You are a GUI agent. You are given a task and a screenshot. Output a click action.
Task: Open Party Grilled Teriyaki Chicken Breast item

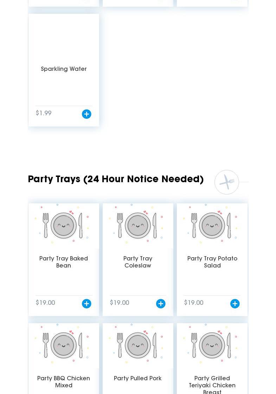212,385
